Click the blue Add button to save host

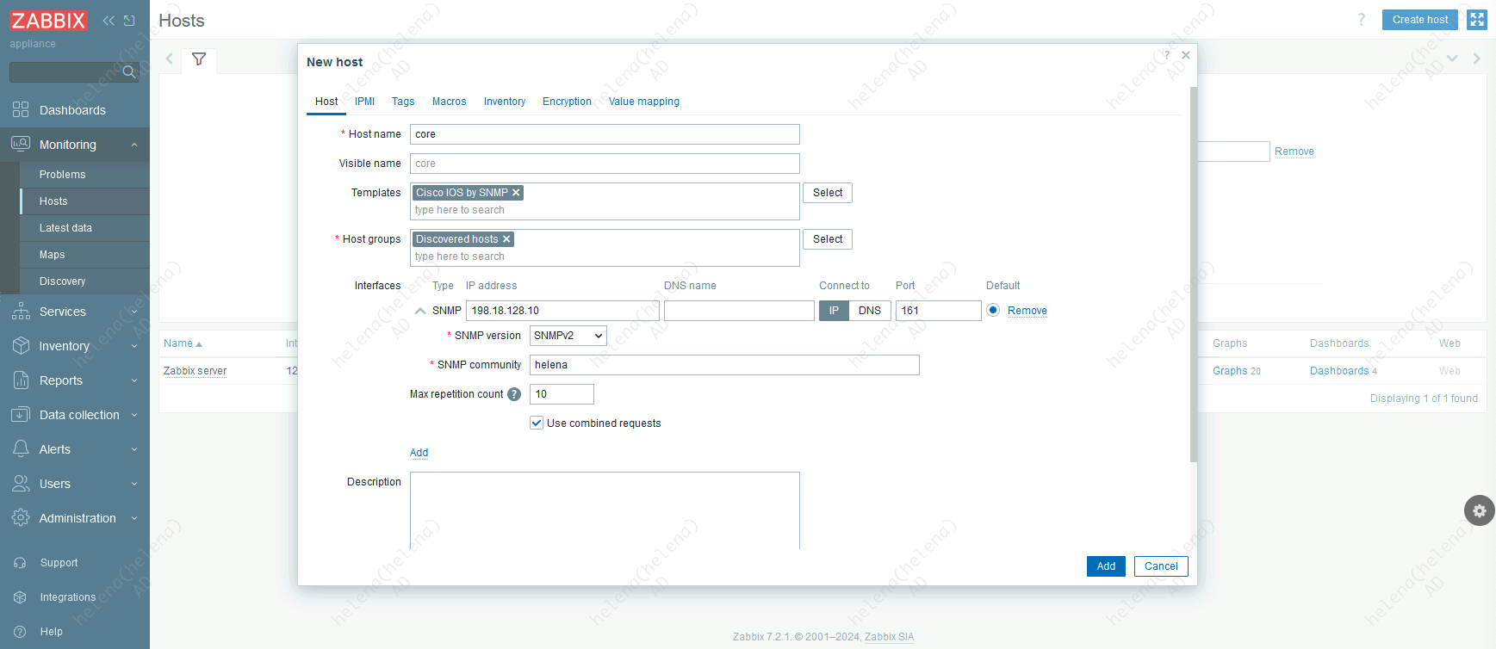tap(1105, 566)
